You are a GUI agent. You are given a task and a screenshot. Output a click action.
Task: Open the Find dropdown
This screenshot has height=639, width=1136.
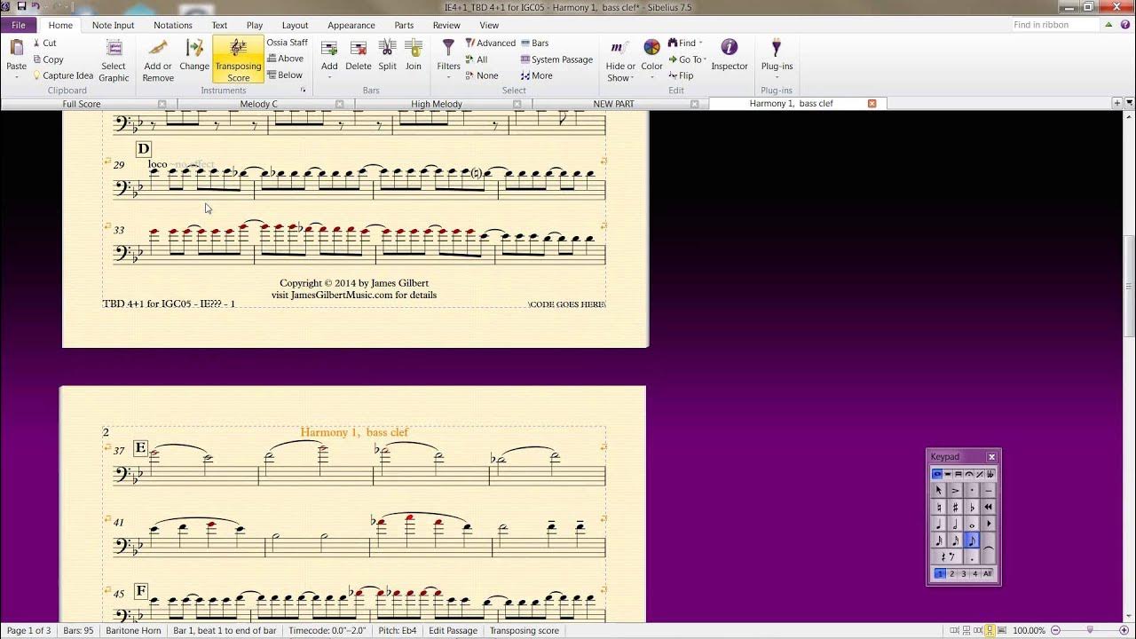click(685, 43)
